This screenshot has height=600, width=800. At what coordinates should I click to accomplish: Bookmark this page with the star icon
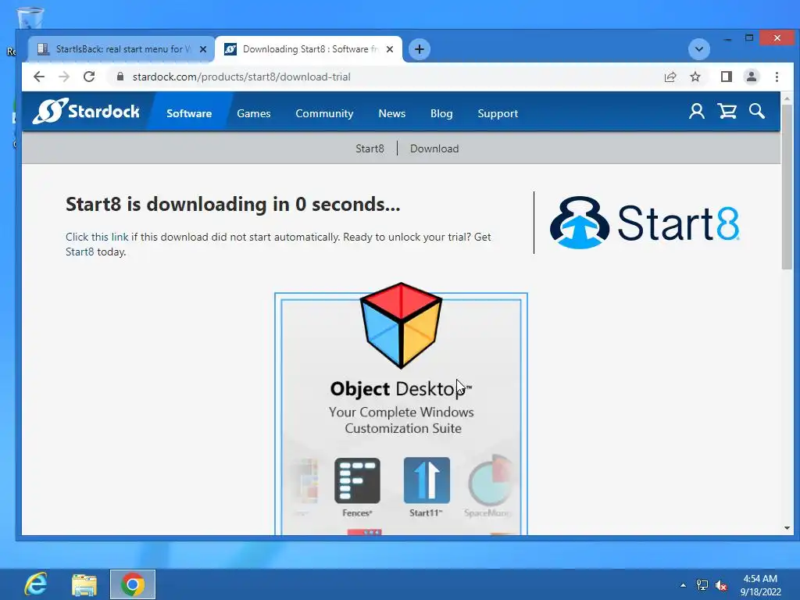tap(695, 77)
